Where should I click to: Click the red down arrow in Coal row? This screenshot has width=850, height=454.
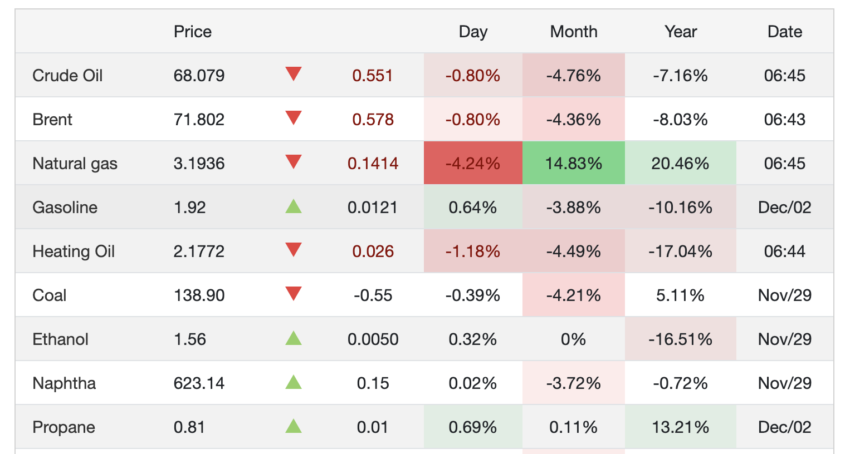coord(294,293)
